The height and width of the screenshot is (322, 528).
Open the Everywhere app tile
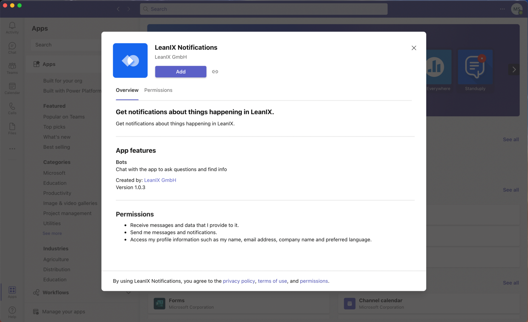coord(438,70)
